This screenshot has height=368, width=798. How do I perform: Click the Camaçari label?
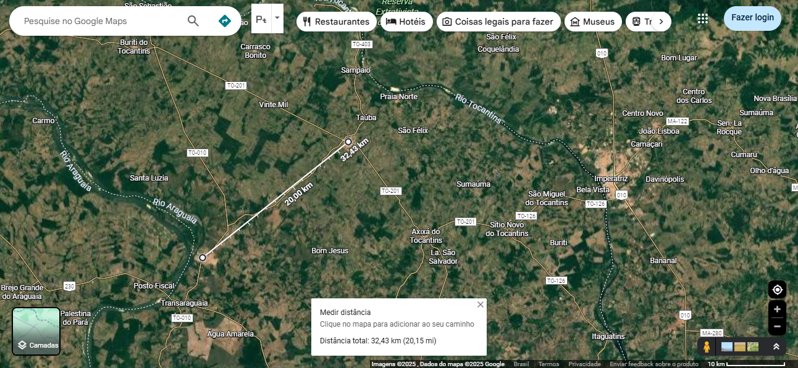(x=647, y=144)
